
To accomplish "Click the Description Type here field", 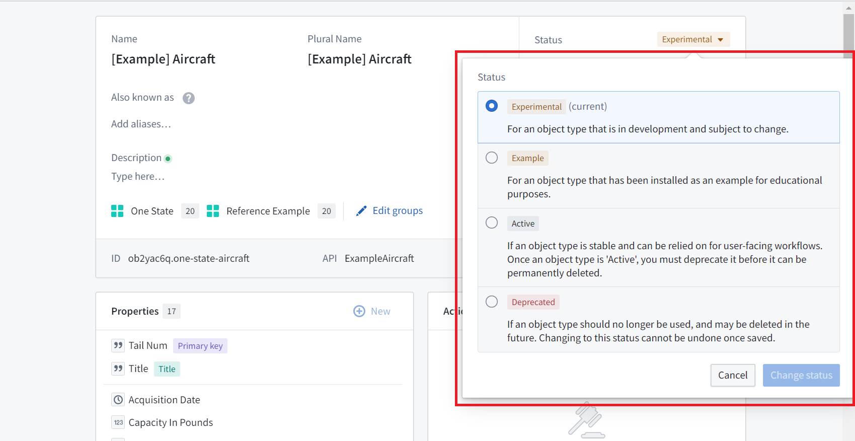I will [138, 176].
